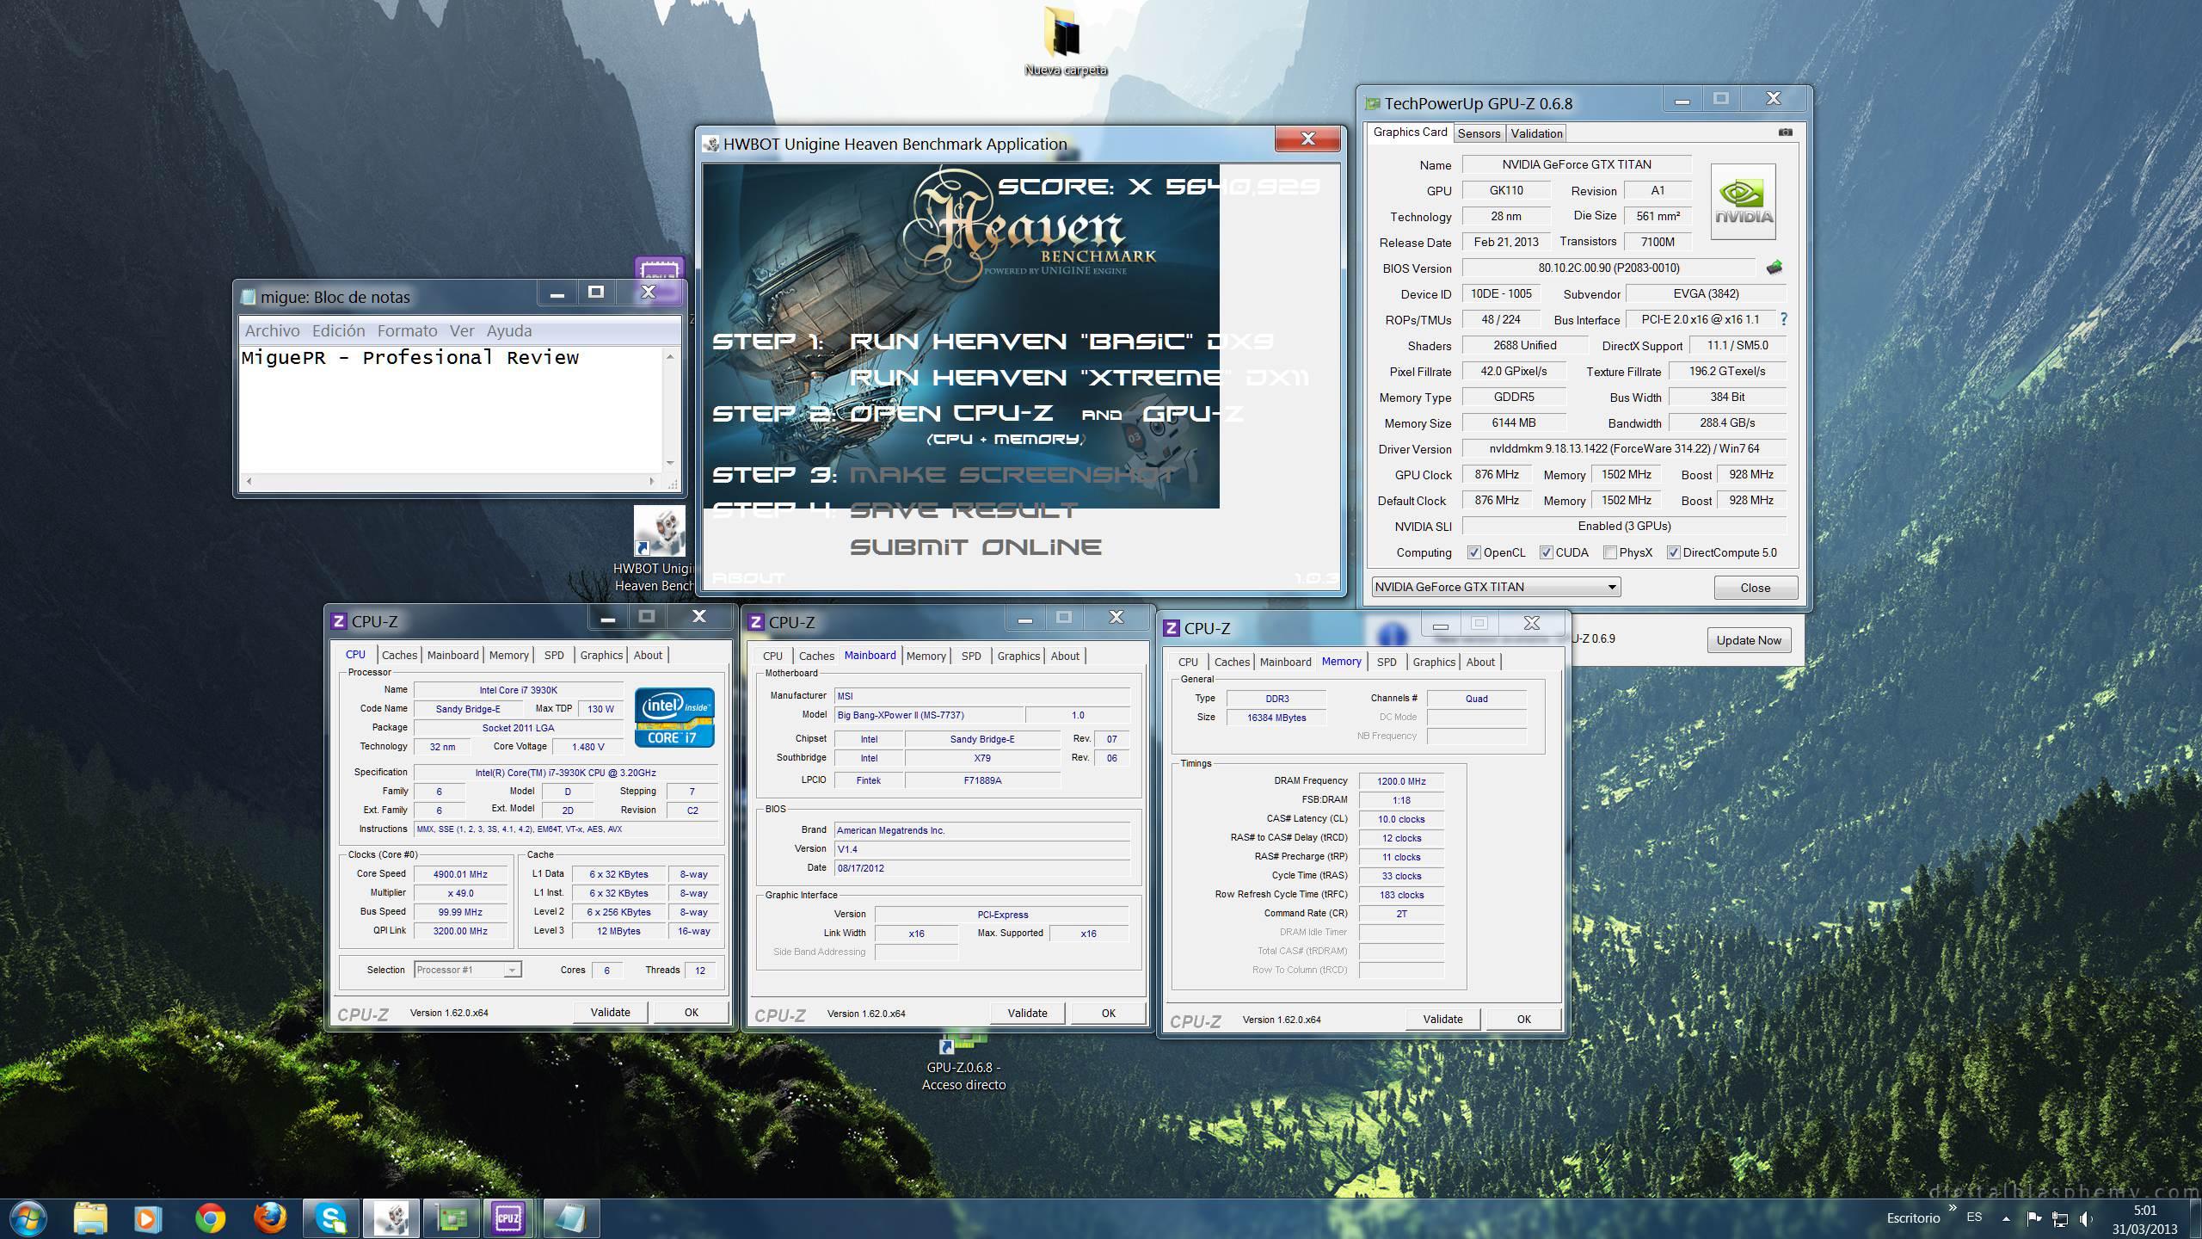Click the Escritorio toolbar label in taskbar
This screenshot has height=1239, width=2202.
[1913, 1218]
